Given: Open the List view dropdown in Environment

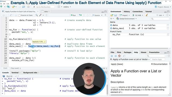Looking at the screenshot, I should pyautogui.click(x=160, y=15).
